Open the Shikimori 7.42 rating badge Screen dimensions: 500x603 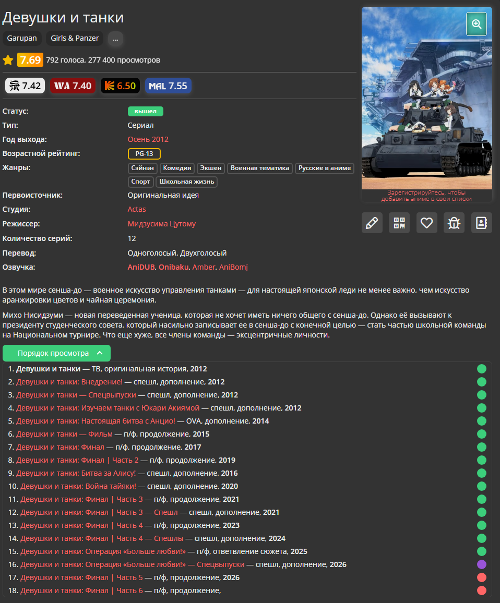[x=25, y=86]
